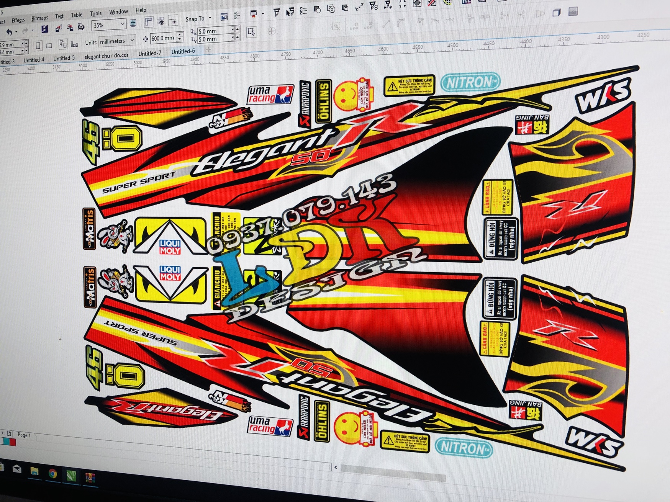Open the Options checklist icon
The image size is (670, 502).
pos(237,15)
